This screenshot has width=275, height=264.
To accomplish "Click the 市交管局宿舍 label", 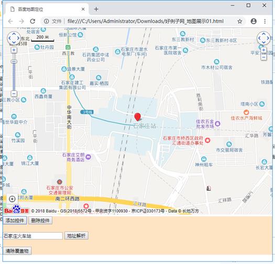I will (x=229, y=150).
